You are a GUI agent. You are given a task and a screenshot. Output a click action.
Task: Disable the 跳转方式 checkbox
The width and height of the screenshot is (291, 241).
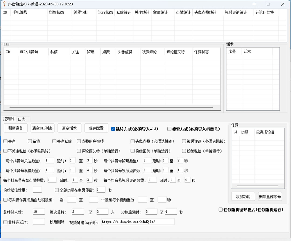pos(113,128)
